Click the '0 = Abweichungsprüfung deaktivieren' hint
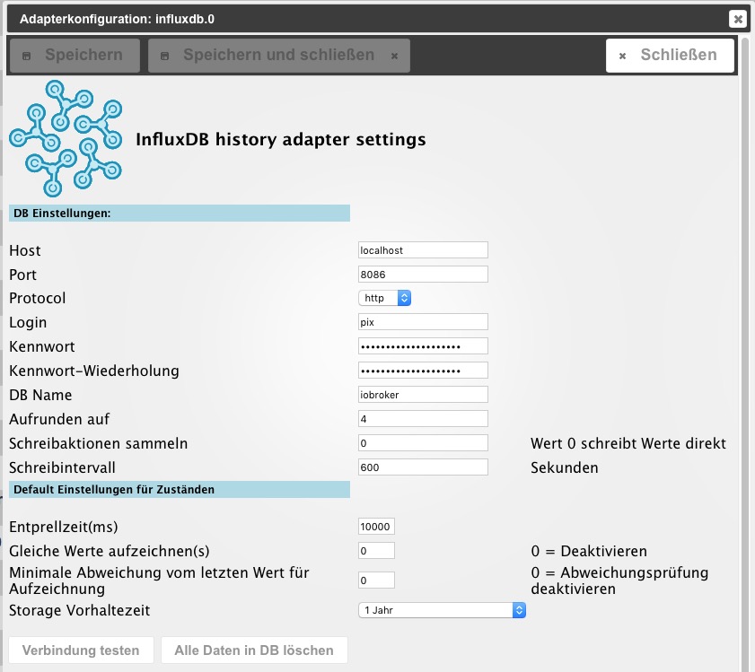Image resolution: width=755 pixels, height=672 pixels. click(x=619, y=580)
